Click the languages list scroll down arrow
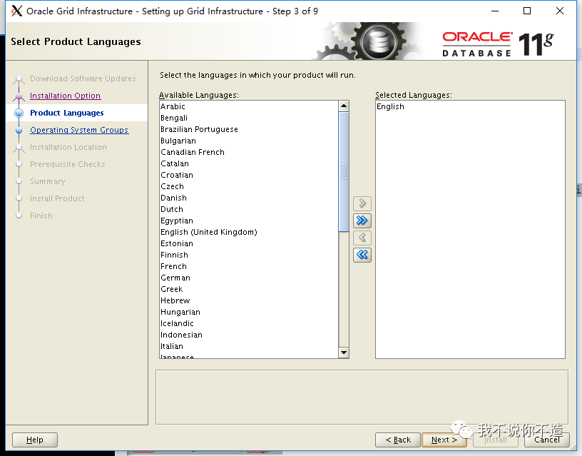The height and width of the screenshot is (456, 582). tap(344, 353)
